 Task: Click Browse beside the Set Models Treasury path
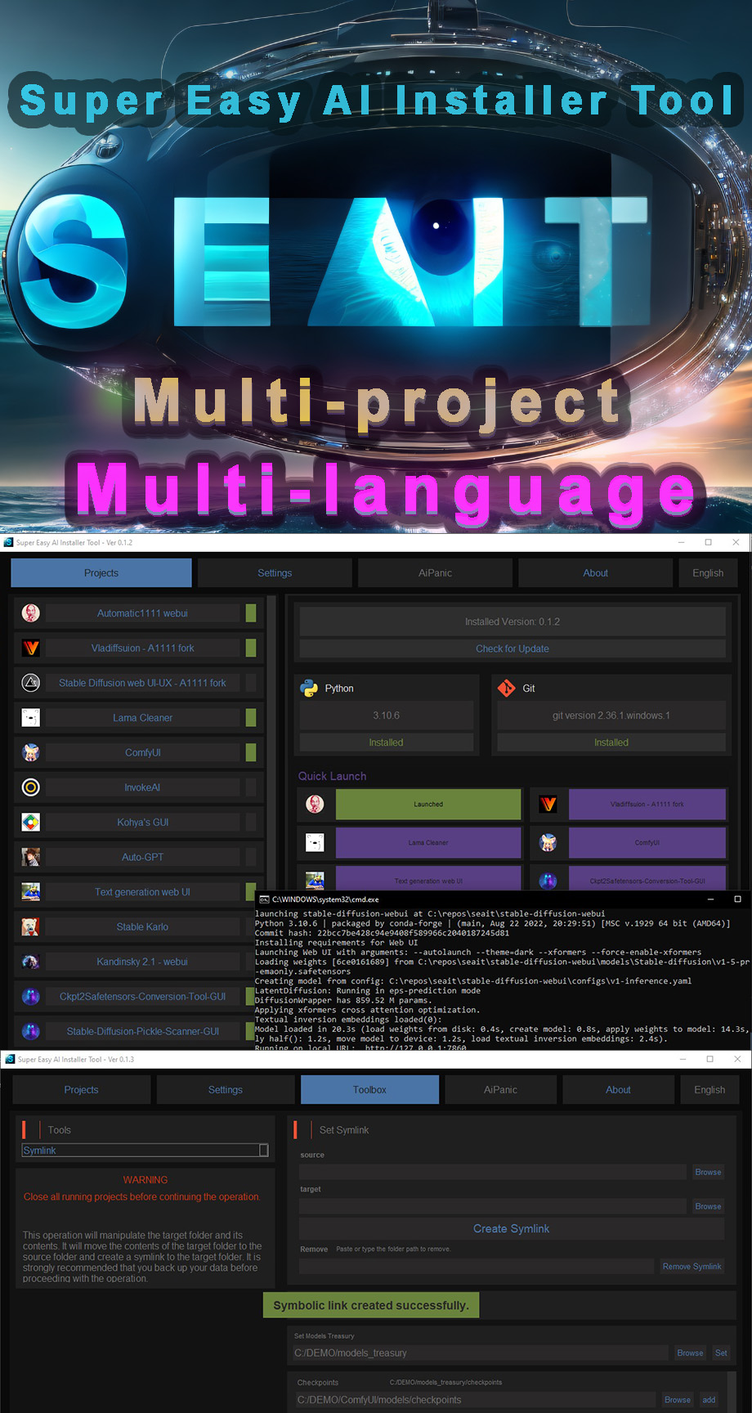(690, 1353)
